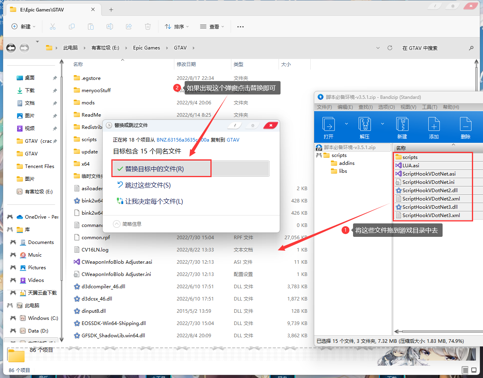
Task: Open the View (查看) dropdown
Action: (x=212, y=26)
